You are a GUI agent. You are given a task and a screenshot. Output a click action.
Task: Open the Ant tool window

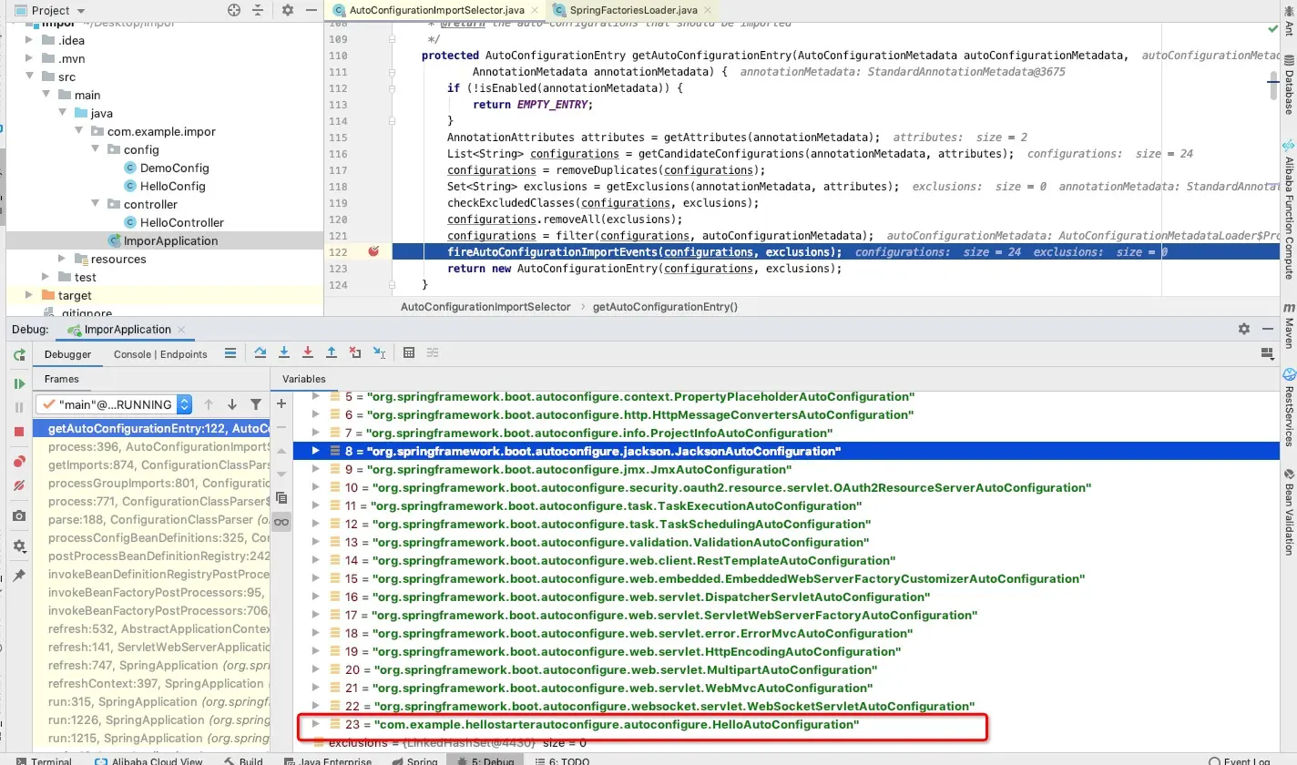coord(1289,22)
